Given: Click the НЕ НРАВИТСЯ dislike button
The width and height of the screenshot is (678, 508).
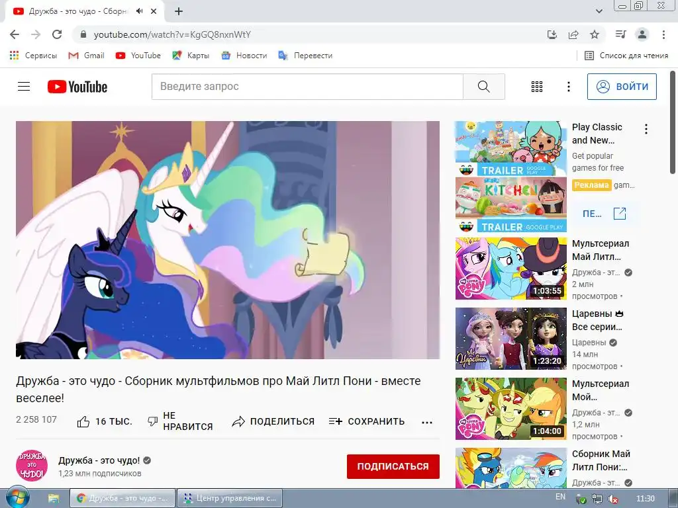Looking at the screenshot, I should click(x=180, y=421).
